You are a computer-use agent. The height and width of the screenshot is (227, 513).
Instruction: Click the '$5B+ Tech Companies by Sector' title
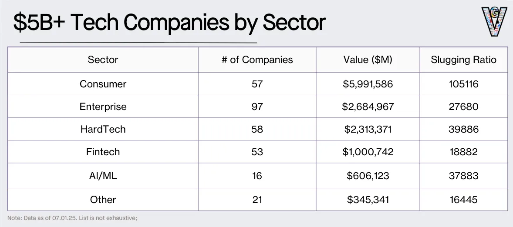169,22
